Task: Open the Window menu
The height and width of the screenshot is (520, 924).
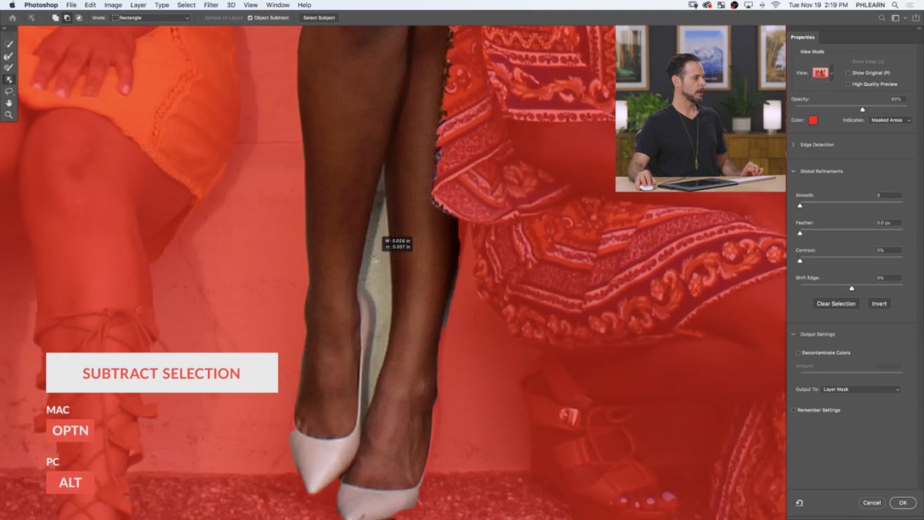Action: point(278,5)
